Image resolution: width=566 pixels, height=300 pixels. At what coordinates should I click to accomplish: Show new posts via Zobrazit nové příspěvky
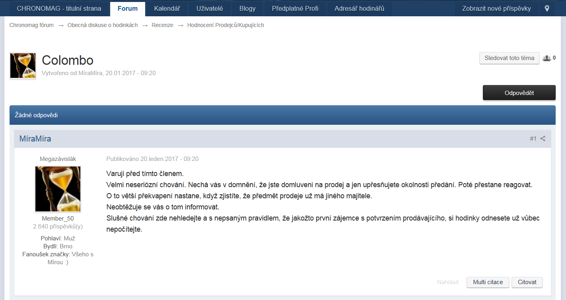(x=496, y=8)
